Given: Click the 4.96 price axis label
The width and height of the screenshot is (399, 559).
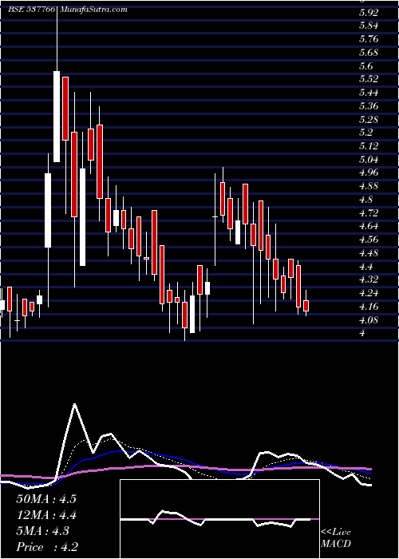Looking at the screenshot, I should pos(369,172).
